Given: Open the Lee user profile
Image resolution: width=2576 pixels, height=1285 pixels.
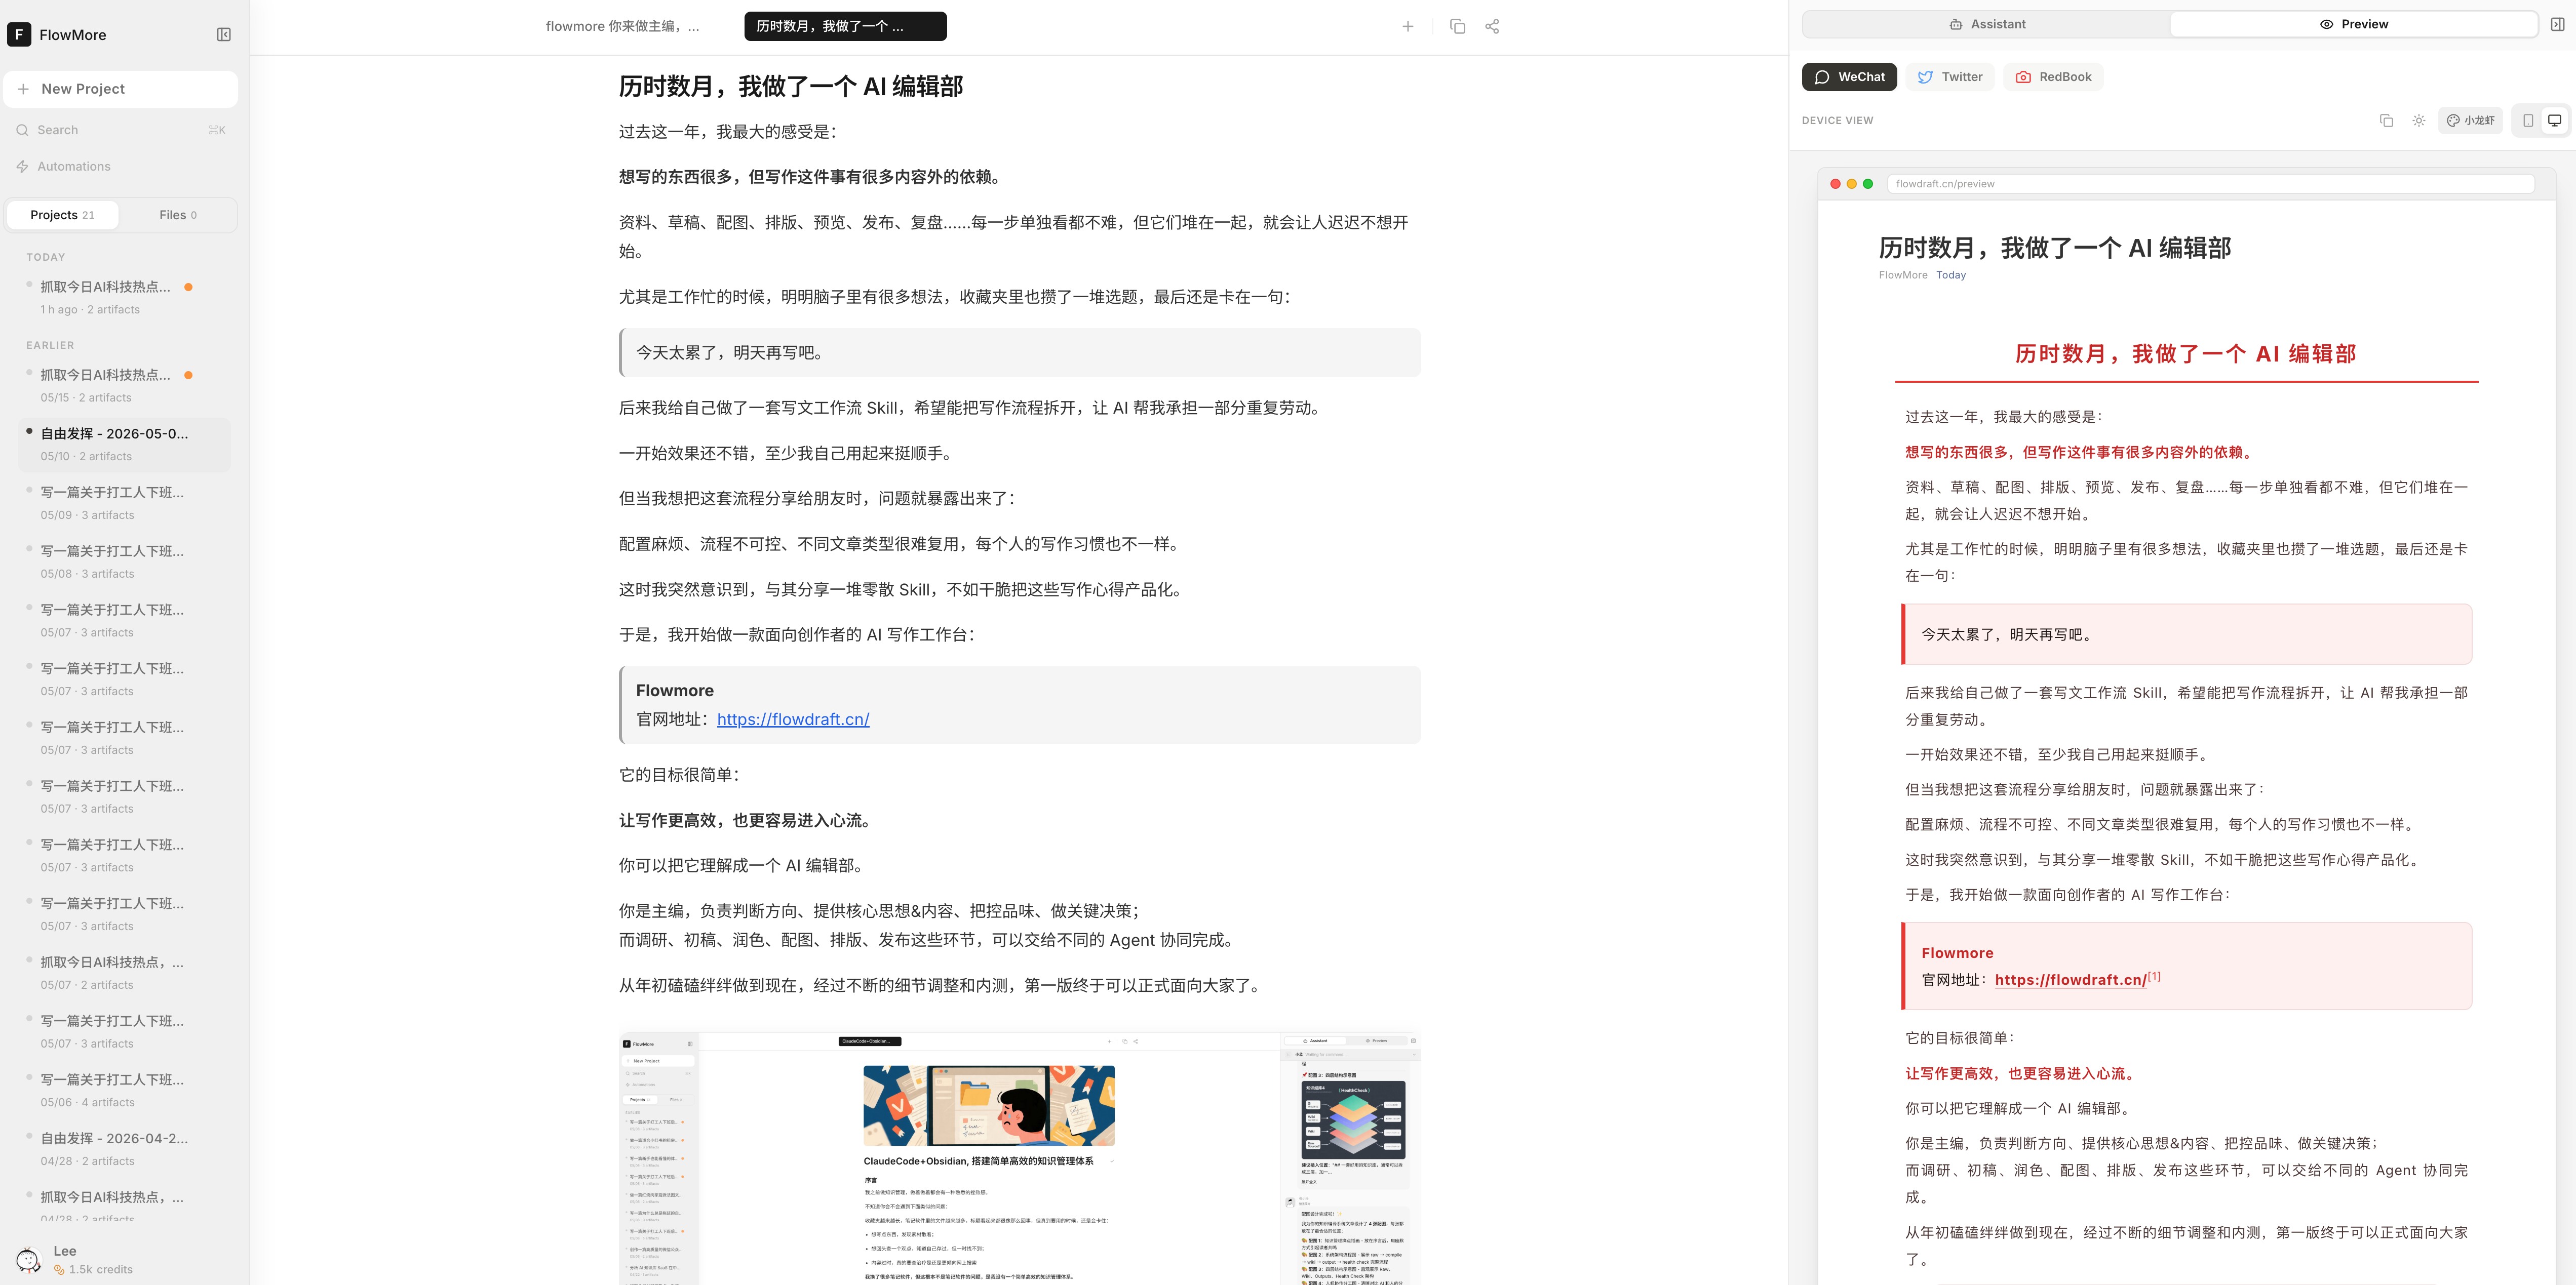Looking at the screenshot, I should (121, 1259).
